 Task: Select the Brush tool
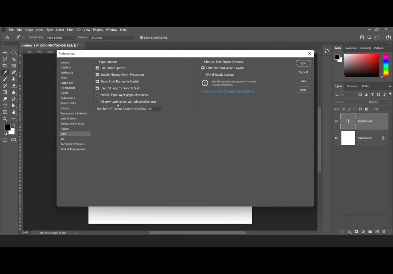click(x=5, y=79)
